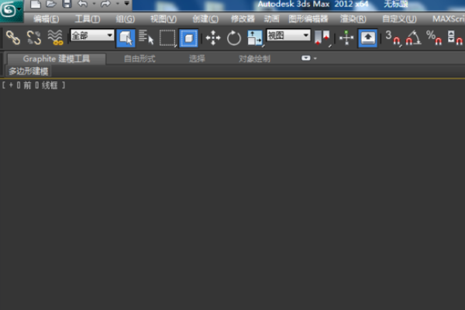Open the 图形编辑器 menu

(x=308, y=19)
